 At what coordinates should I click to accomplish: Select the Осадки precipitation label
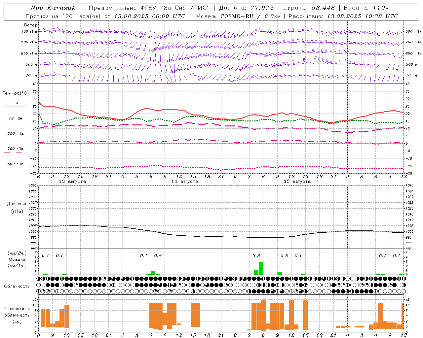coord(17,259)
